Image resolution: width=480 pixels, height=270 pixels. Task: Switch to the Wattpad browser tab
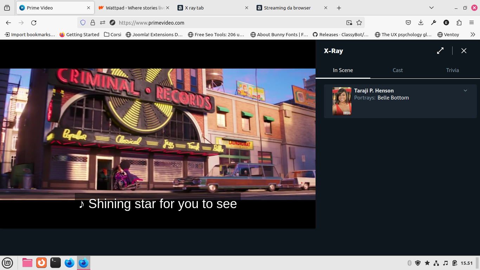[x=134, y=8]
